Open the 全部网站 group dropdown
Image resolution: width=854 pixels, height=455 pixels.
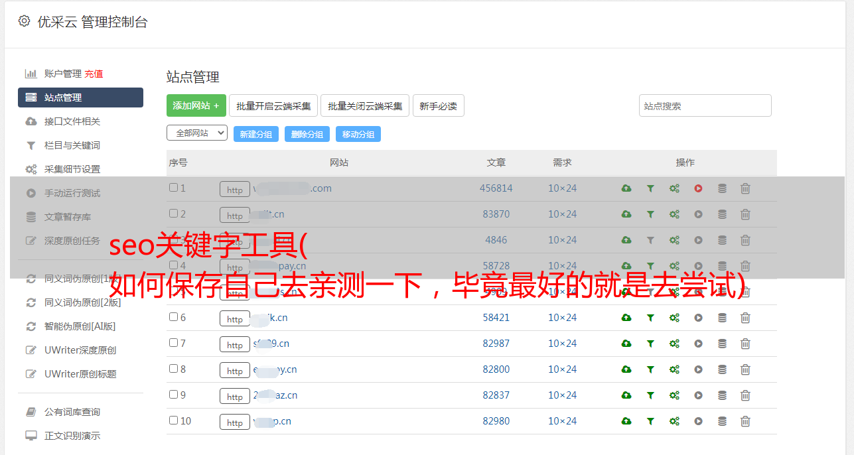(x=197, y=133)
